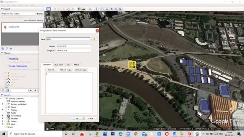
Task: Click the Melbourne search result link
Action: (x=14, y=27)
